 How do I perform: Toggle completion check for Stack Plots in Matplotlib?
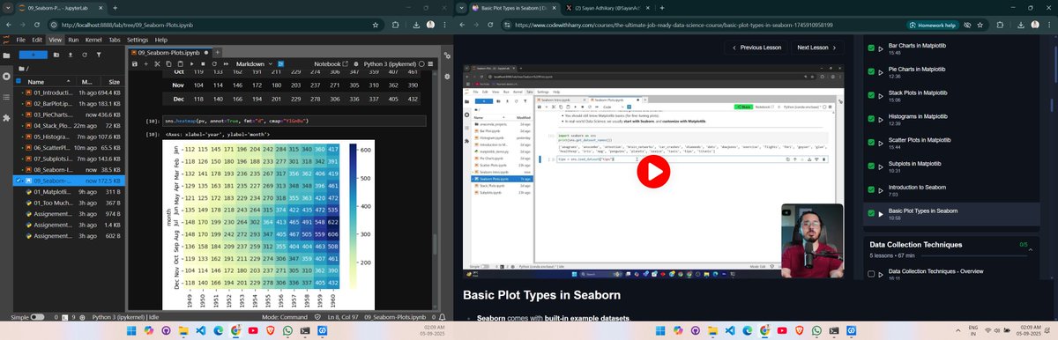(871, 95)
